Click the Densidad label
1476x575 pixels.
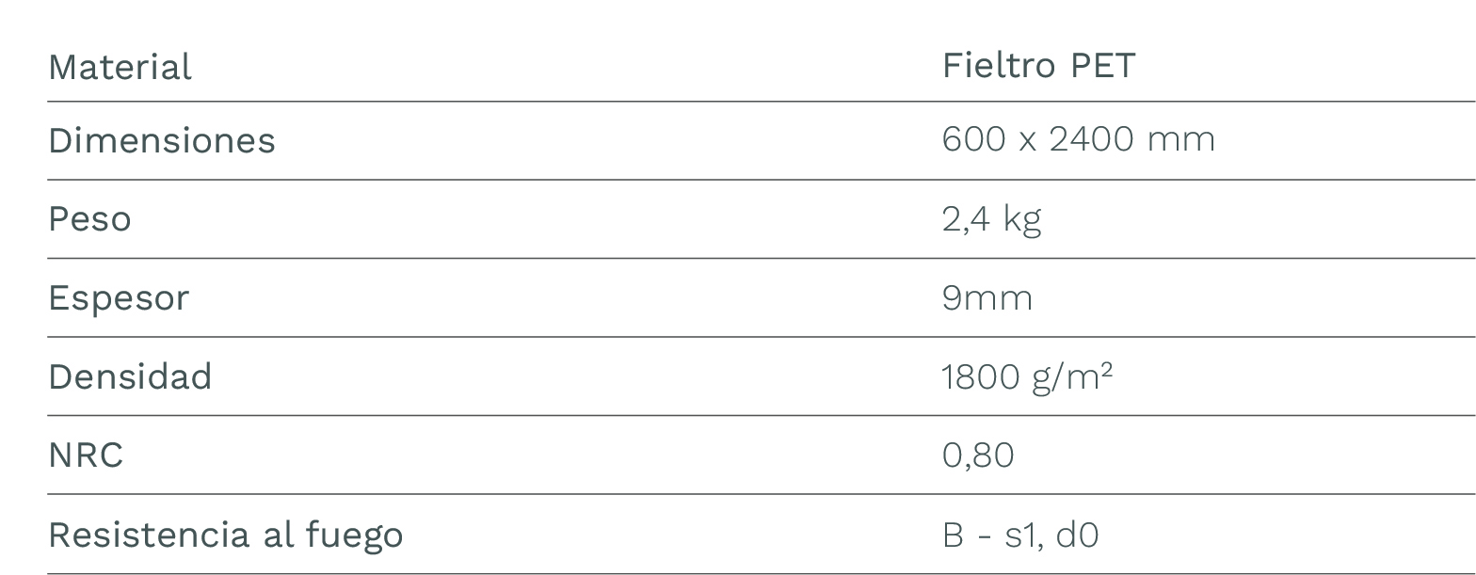130,376
